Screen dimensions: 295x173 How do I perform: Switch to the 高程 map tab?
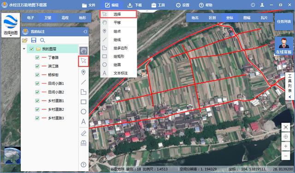[65, 18]
